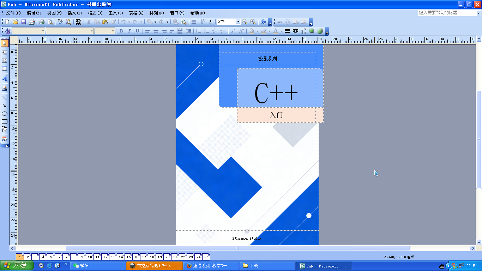The width and height of the screenshot is (482, 271).
Task: Select the Text Box tool
Action: 5,53
